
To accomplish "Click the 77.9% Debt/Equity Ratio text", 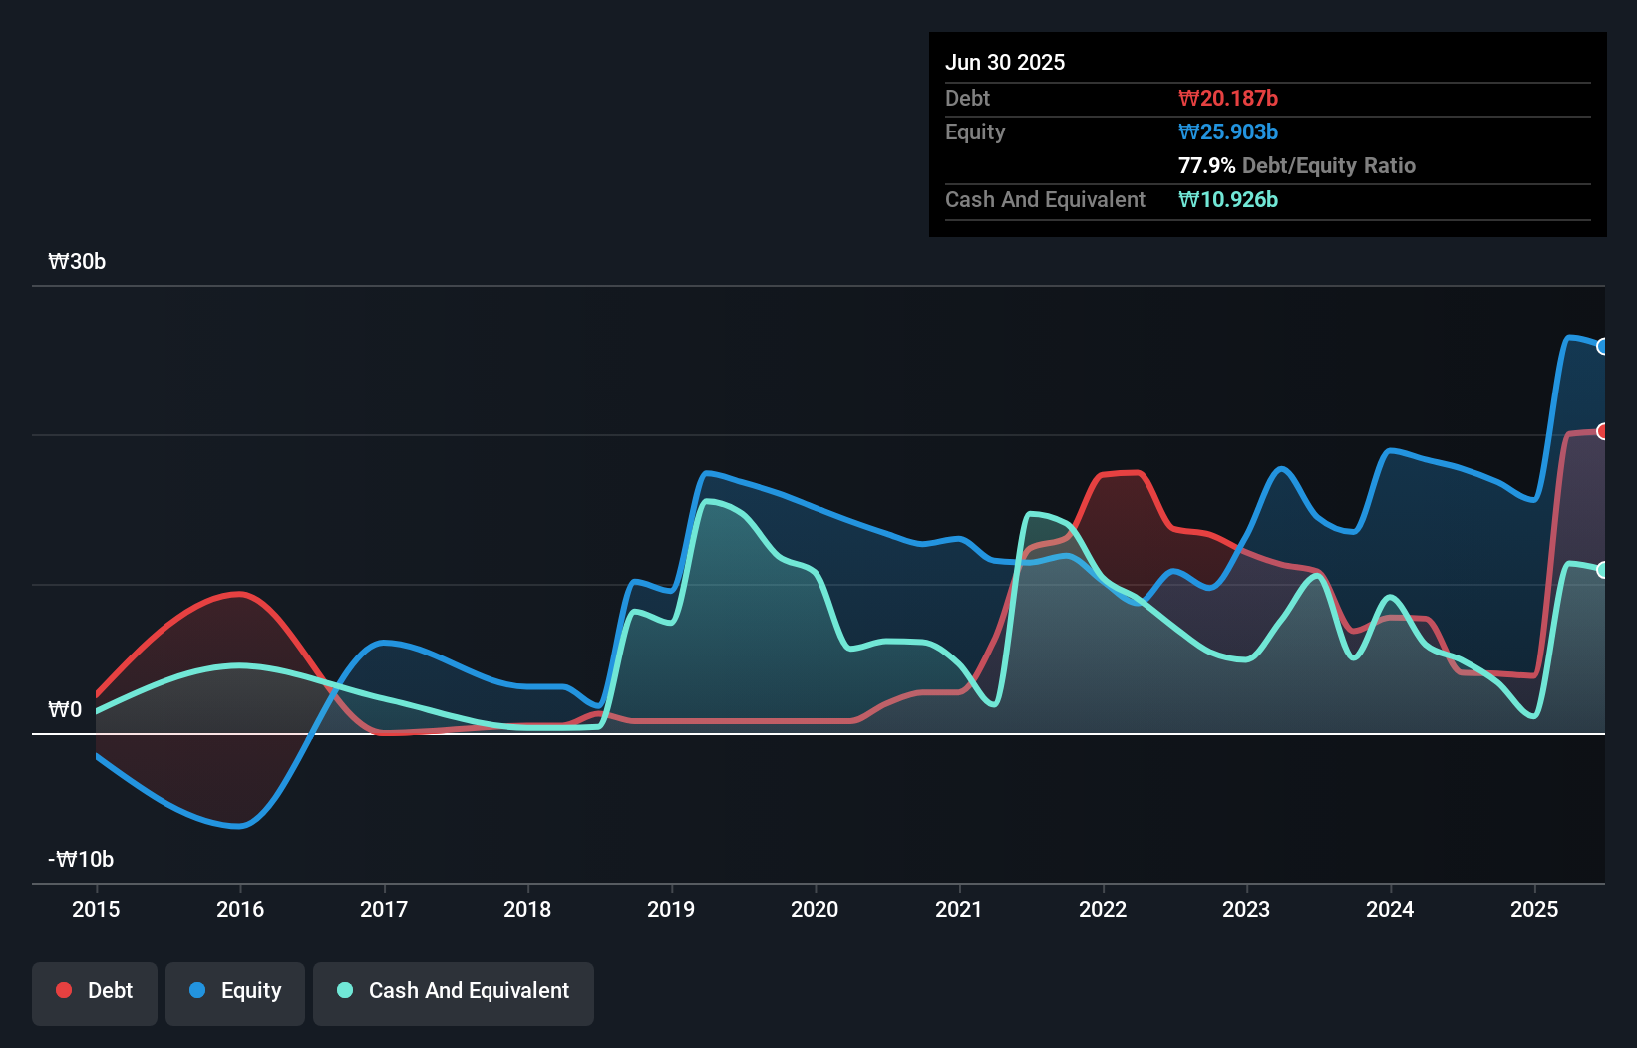I will click(x=1297, y=165).
